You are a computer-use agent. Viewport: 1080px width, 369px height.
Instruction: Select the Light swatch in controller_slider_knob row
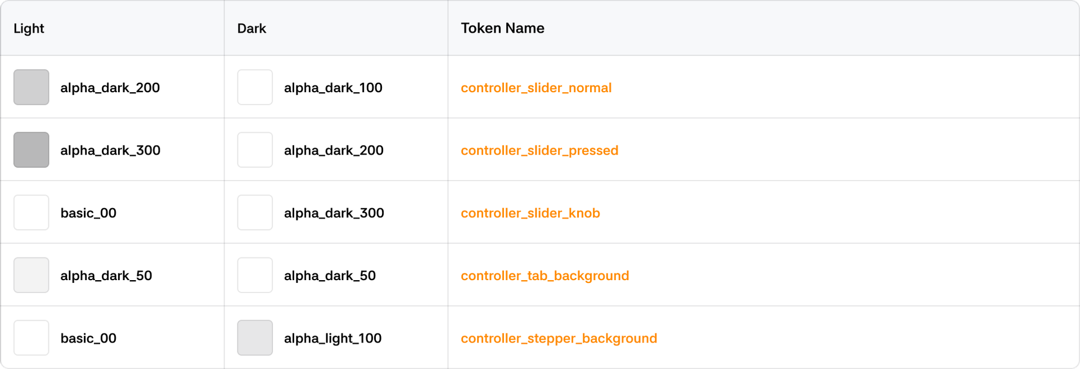[31, 213]
